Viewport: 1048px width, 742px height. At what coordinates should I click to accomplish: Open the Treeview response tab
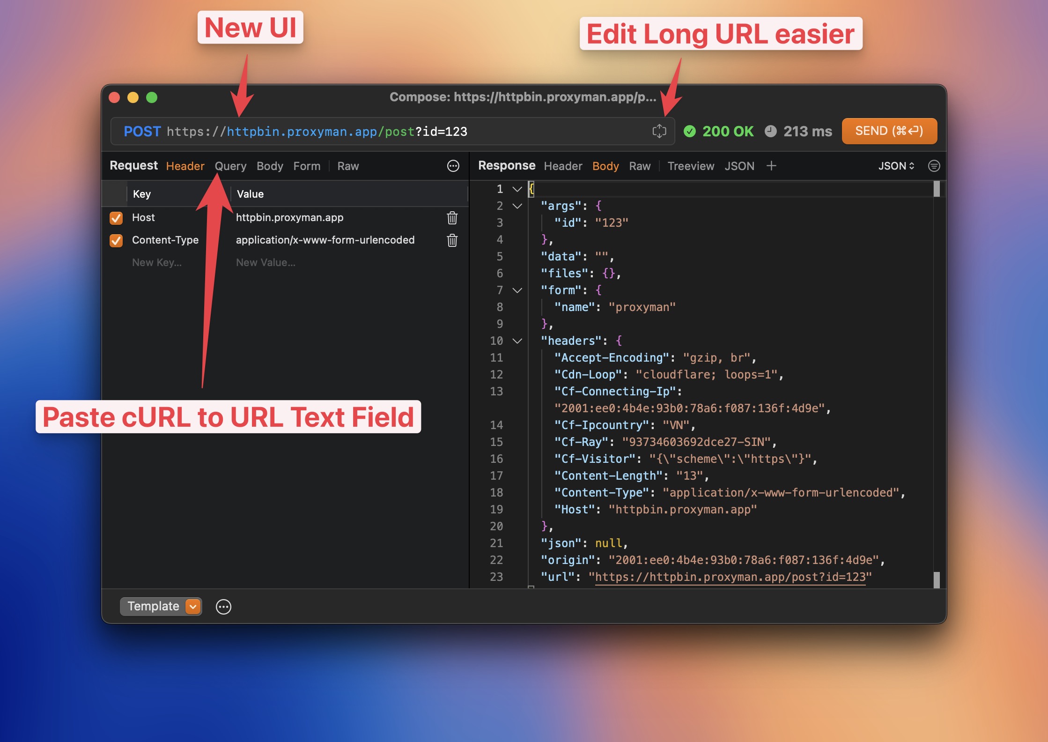coord(690,166)
